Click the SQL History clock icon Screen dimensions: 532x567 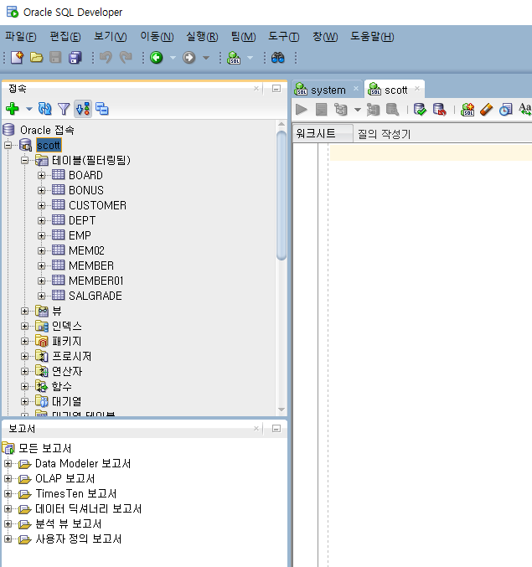click(x=506, y=109)
